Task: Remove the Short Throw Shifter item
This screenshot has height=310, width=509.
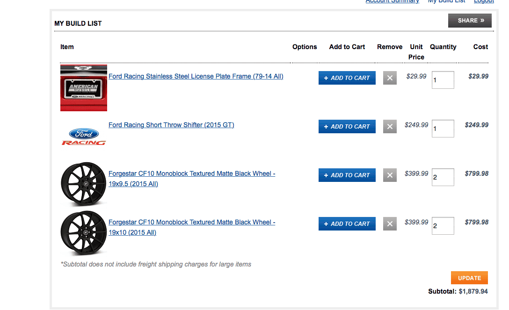Action: [390, 126]
